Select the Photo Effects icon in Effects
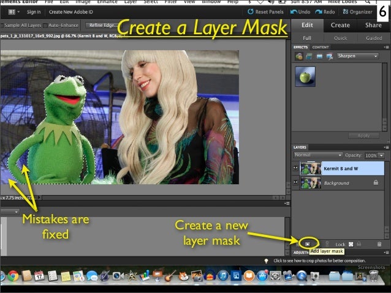Image resolution: width=391 pixels, height=293 pixels. point(320,56)
